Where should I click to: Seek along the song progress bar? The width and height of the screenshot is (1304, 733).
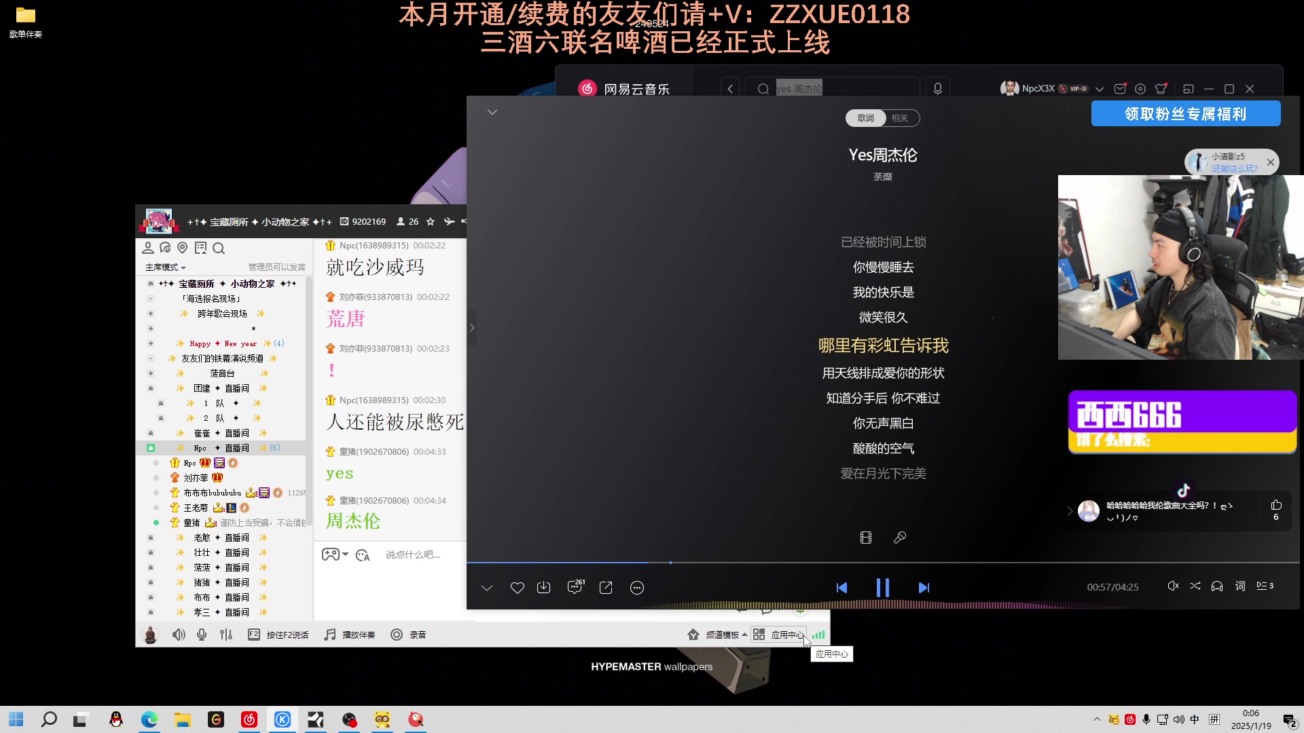[x=883, y=563]
